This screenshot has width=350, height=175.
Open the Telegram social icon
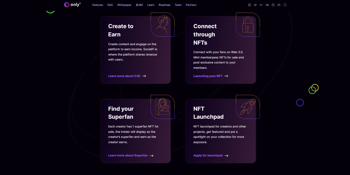[249, 5]
